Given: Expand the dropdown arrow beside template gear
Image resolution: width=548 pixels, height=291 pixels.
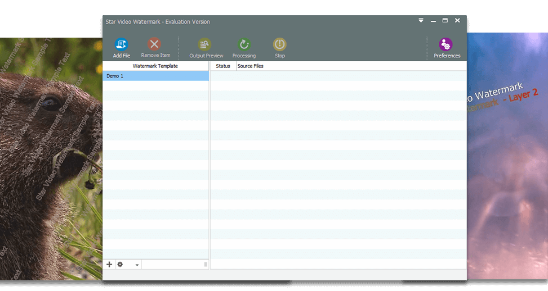Looking at the screenshot, I should 137,265.
